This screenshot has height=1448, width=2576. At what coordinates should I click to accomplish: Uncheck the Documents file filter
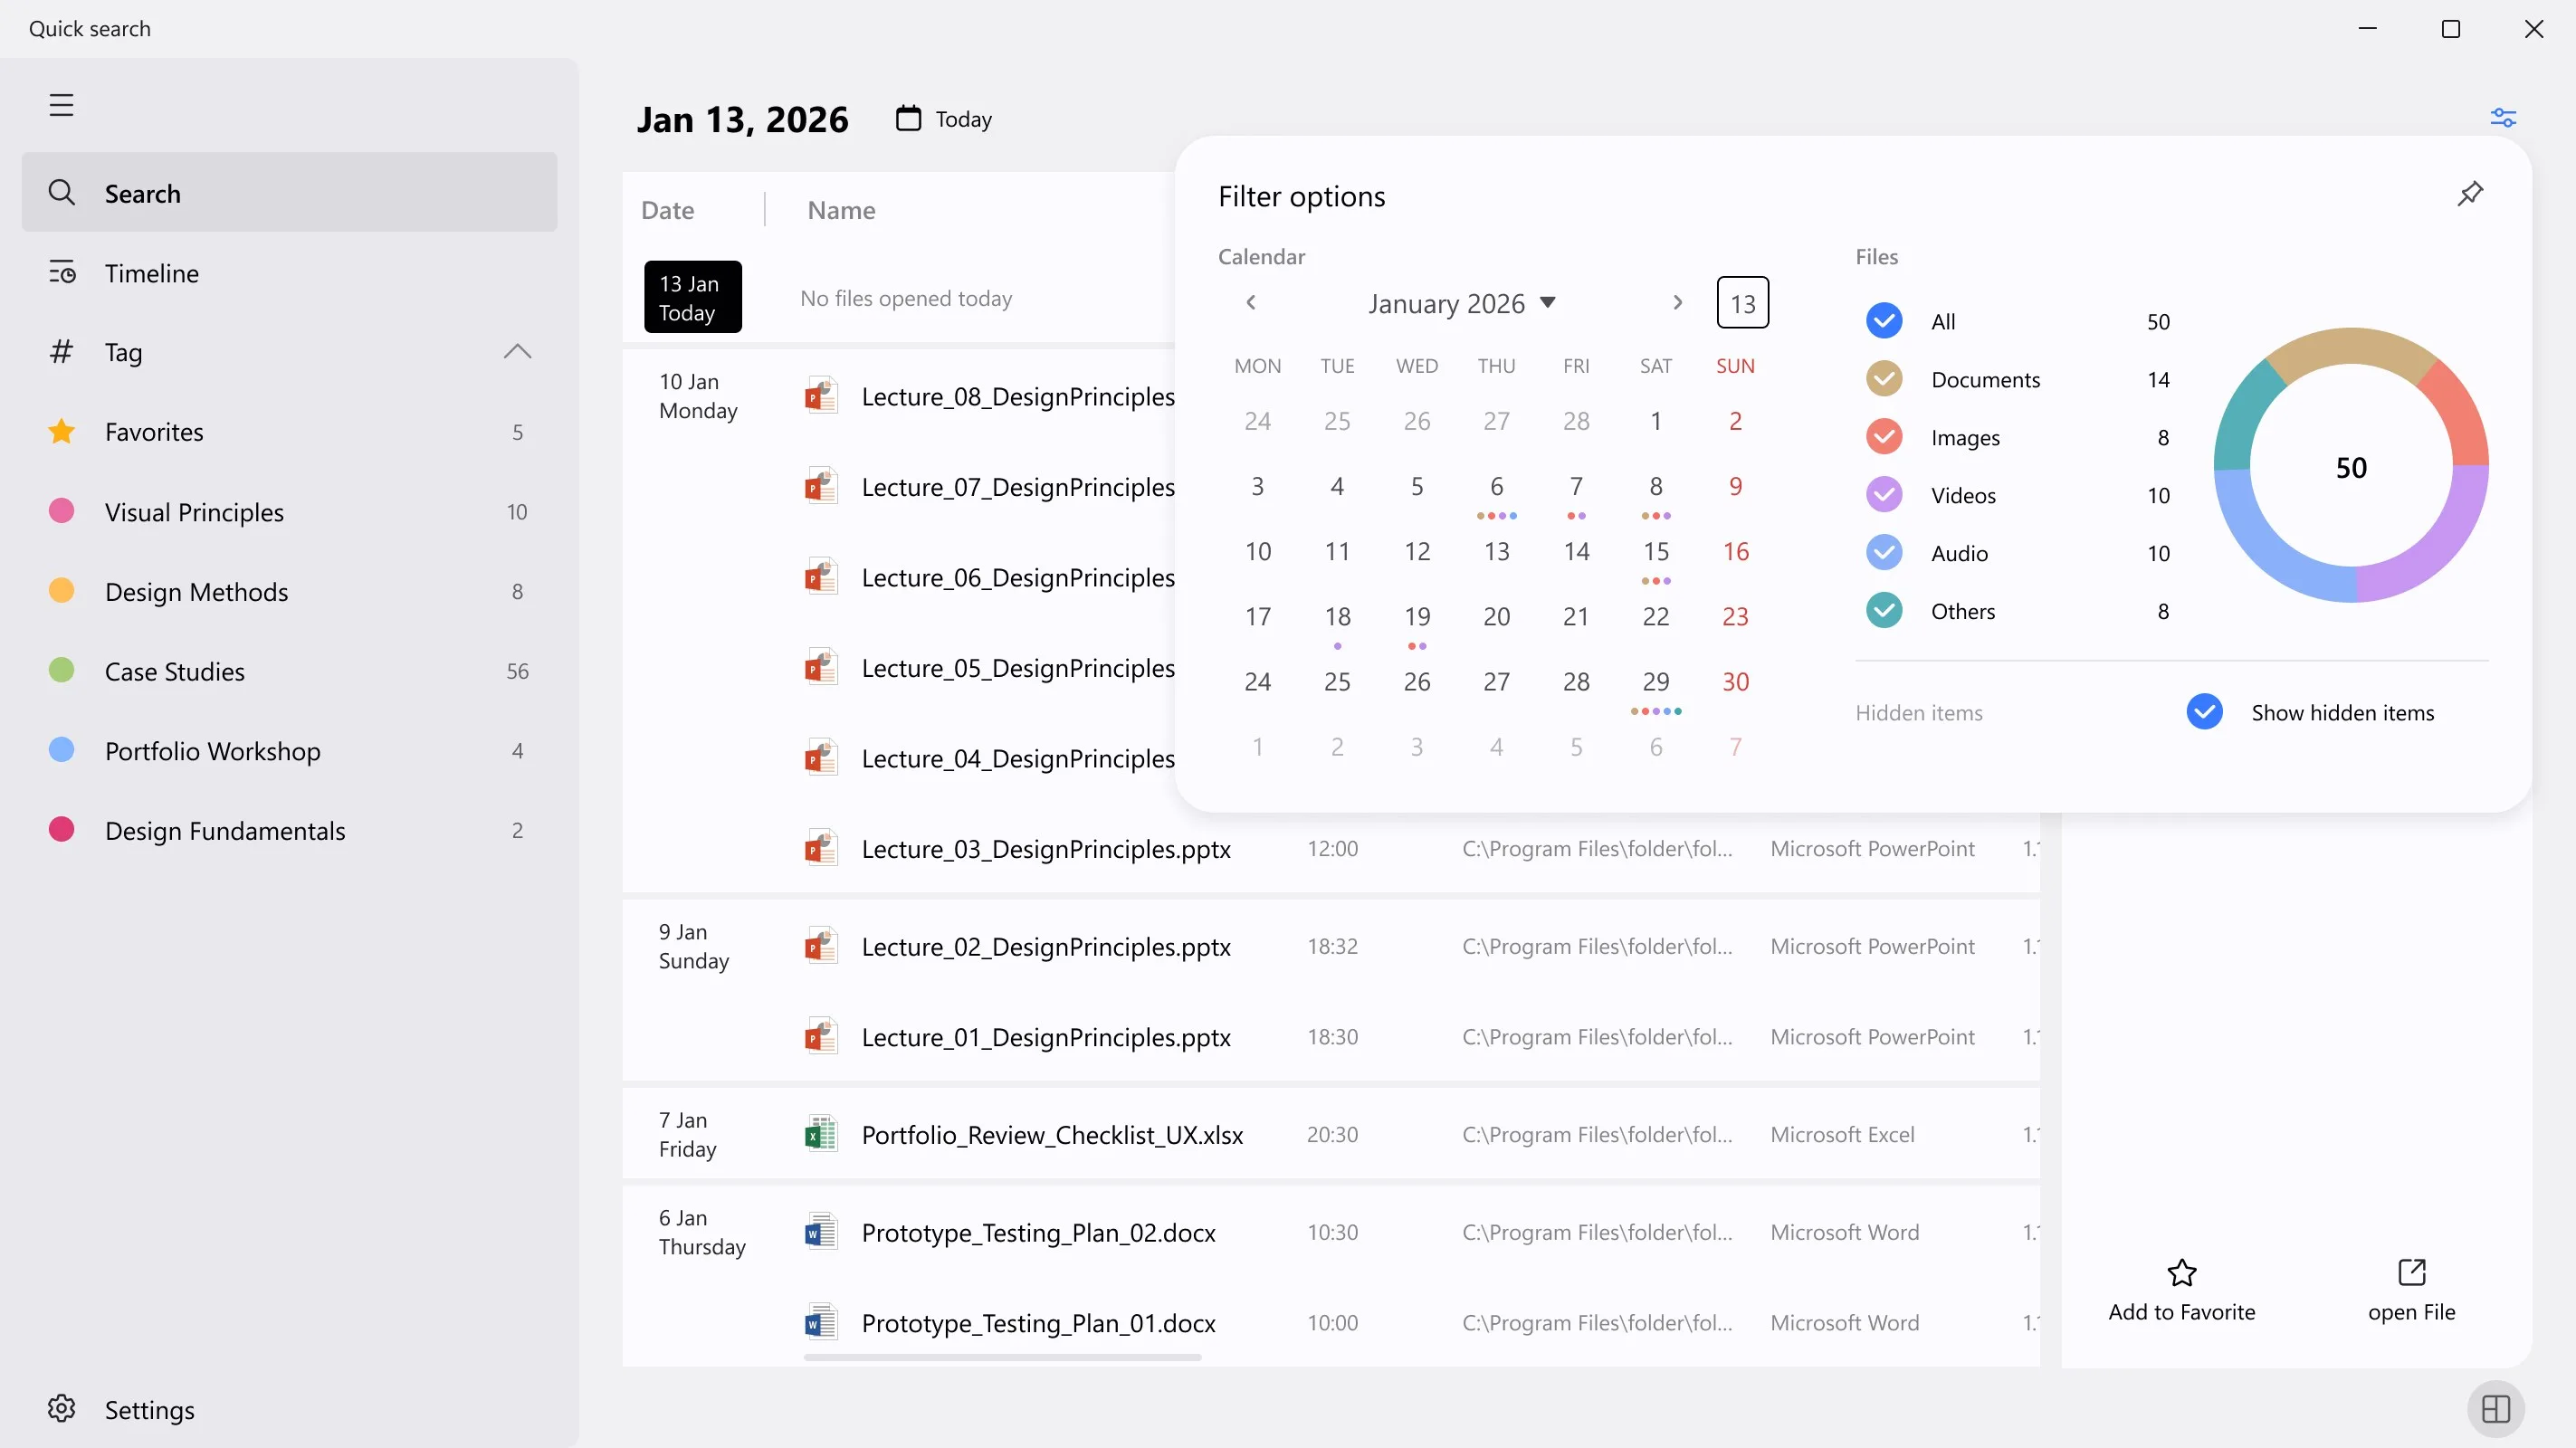tap(1884, 380)
